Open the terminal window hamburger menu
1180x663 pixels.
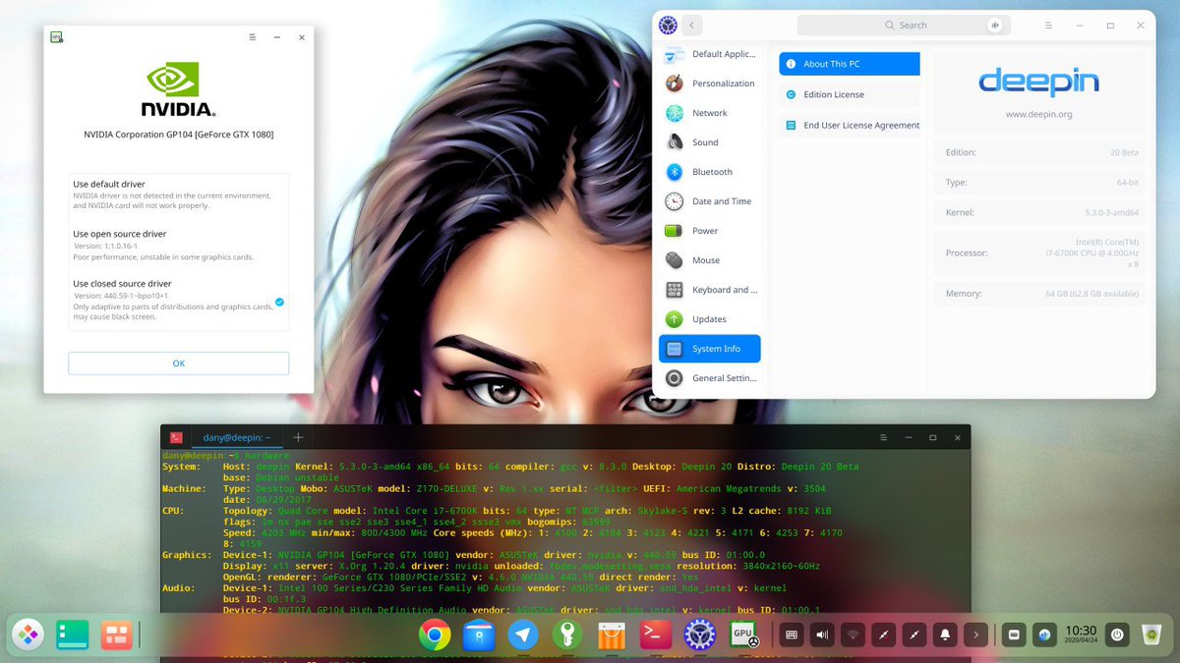884,437
